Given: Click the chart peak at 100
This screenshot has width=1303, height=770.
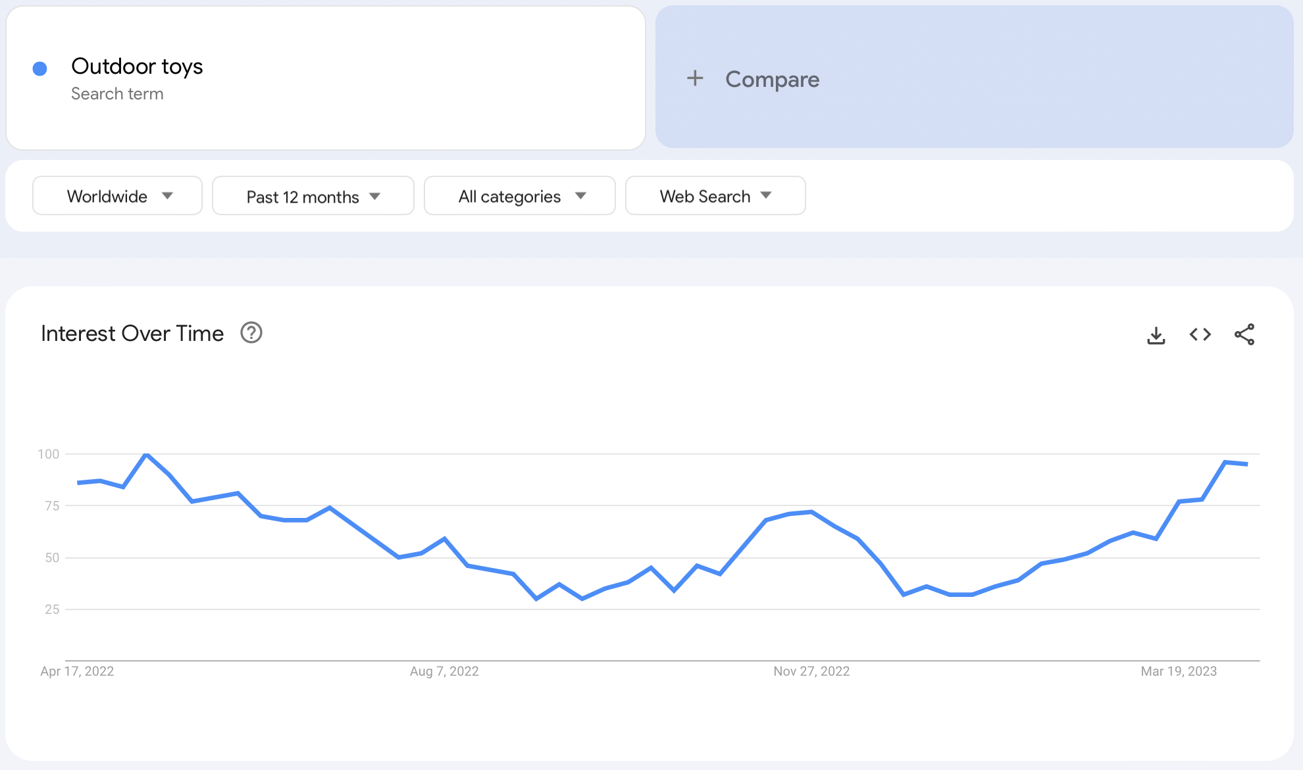Looking at the screenshot, I should tap(146, 454).
